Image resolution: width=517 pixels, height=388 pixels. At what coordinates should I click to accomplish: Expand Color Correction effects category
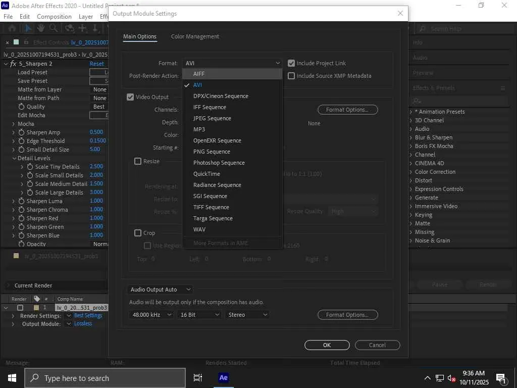coord(411,172)
